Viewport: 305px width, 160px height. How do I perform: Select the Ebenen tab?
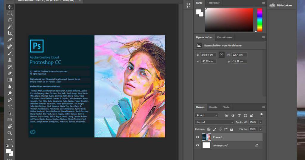click(x=200, y=107)
